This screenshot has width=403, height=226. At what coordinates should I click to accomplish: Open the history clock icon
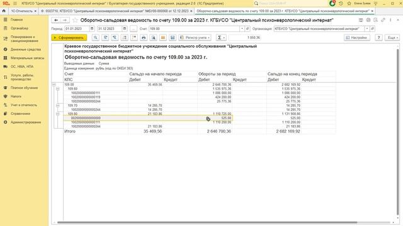[341, 4]
